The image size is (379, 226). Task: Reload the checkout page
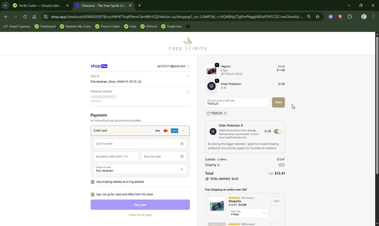point(25,17)
